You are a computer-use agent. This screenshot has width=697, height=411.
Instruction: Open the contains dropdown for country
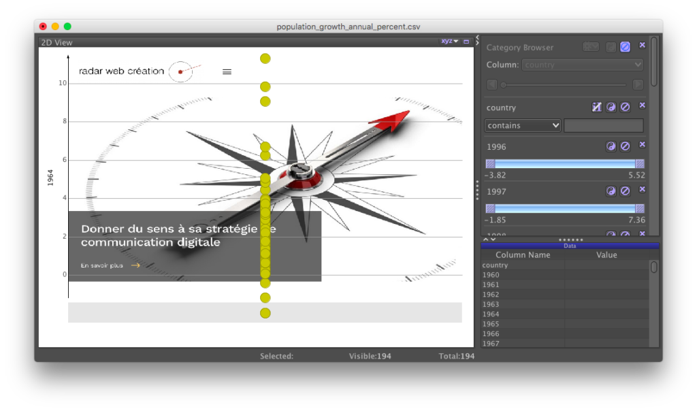pos(522,125)
